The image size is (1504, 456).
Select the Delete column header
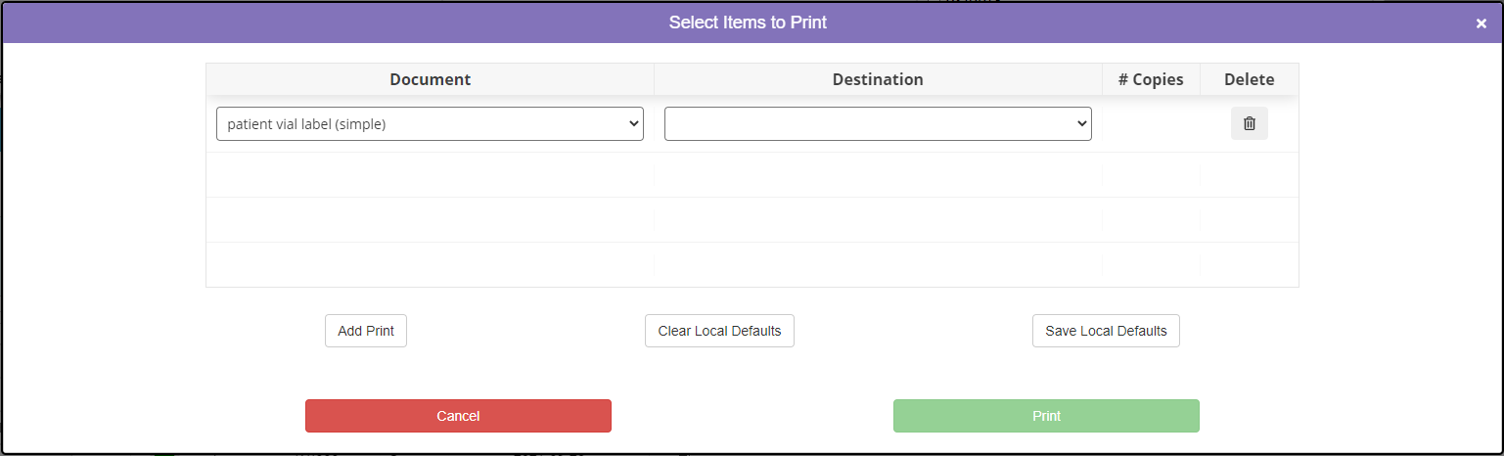click(1250, 79)
